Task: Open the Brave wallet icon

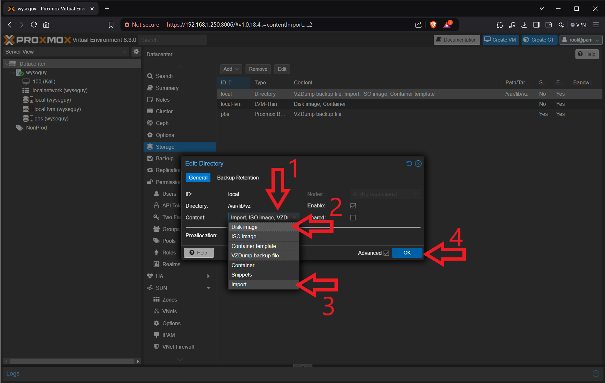Action: point(548,25)
